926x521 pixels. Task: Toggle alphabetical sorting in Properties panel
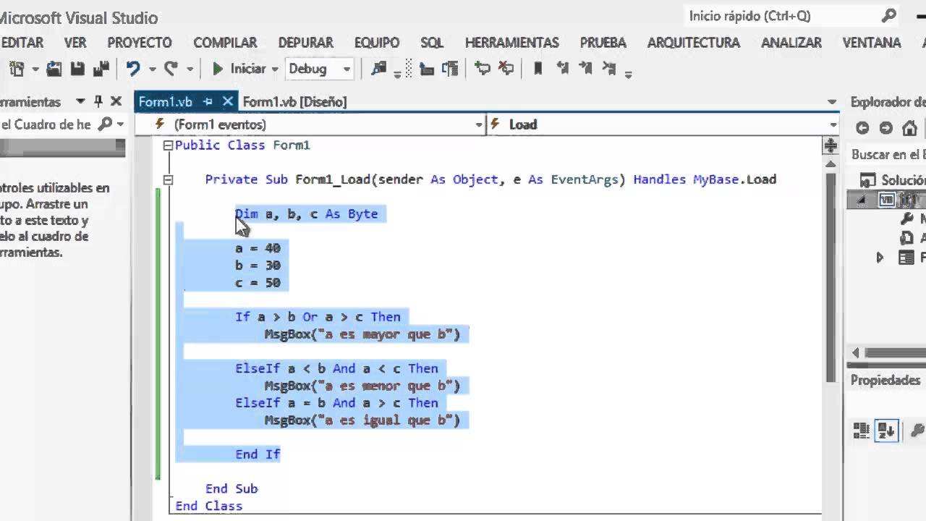(886, 431)
